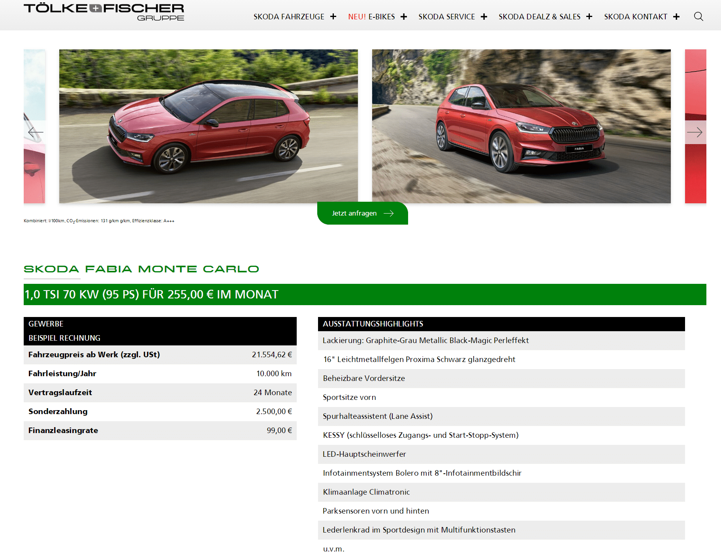Select KESSY schlüsselloses Zugangs row
The height and width of the screenshot is (557, 721).
(x=501, y=435)
